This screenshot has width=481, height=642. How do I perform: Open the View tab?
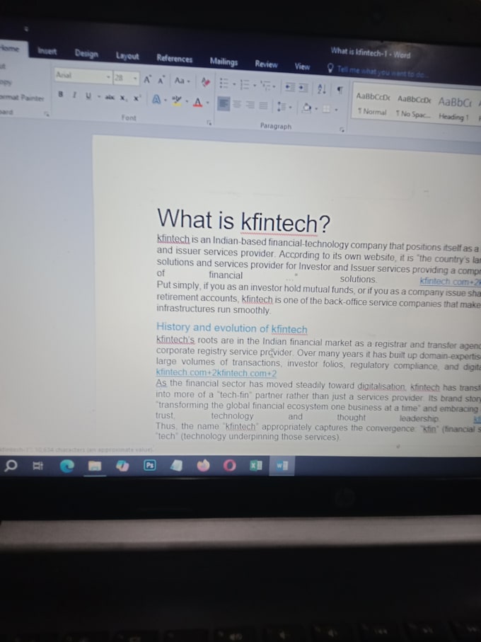[x=302, y=67]
